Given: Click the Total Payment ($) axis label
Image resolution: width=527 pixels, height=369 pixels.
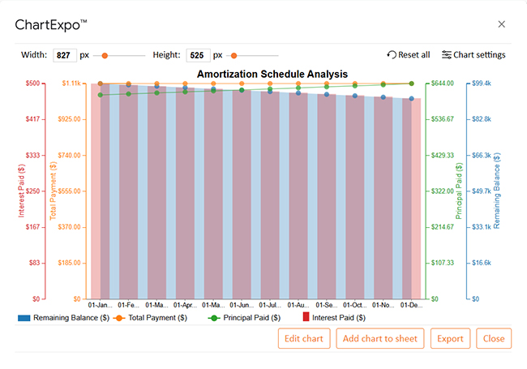Looking at the screenshot, I should [x=54, y=191].
